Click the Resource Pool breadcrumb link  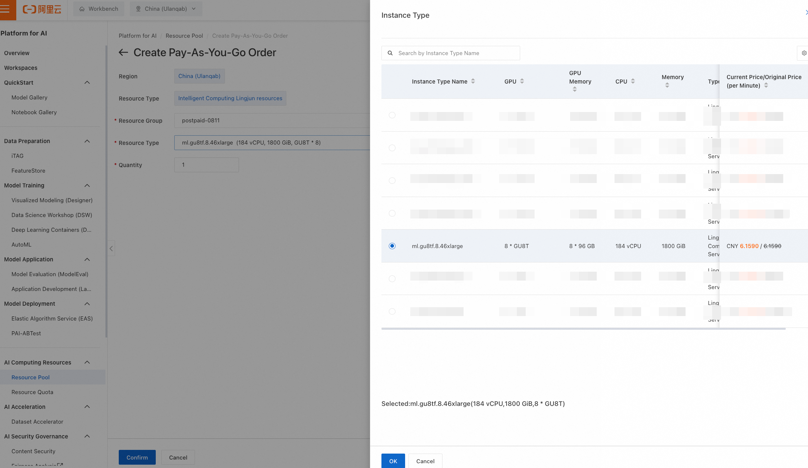184,36
